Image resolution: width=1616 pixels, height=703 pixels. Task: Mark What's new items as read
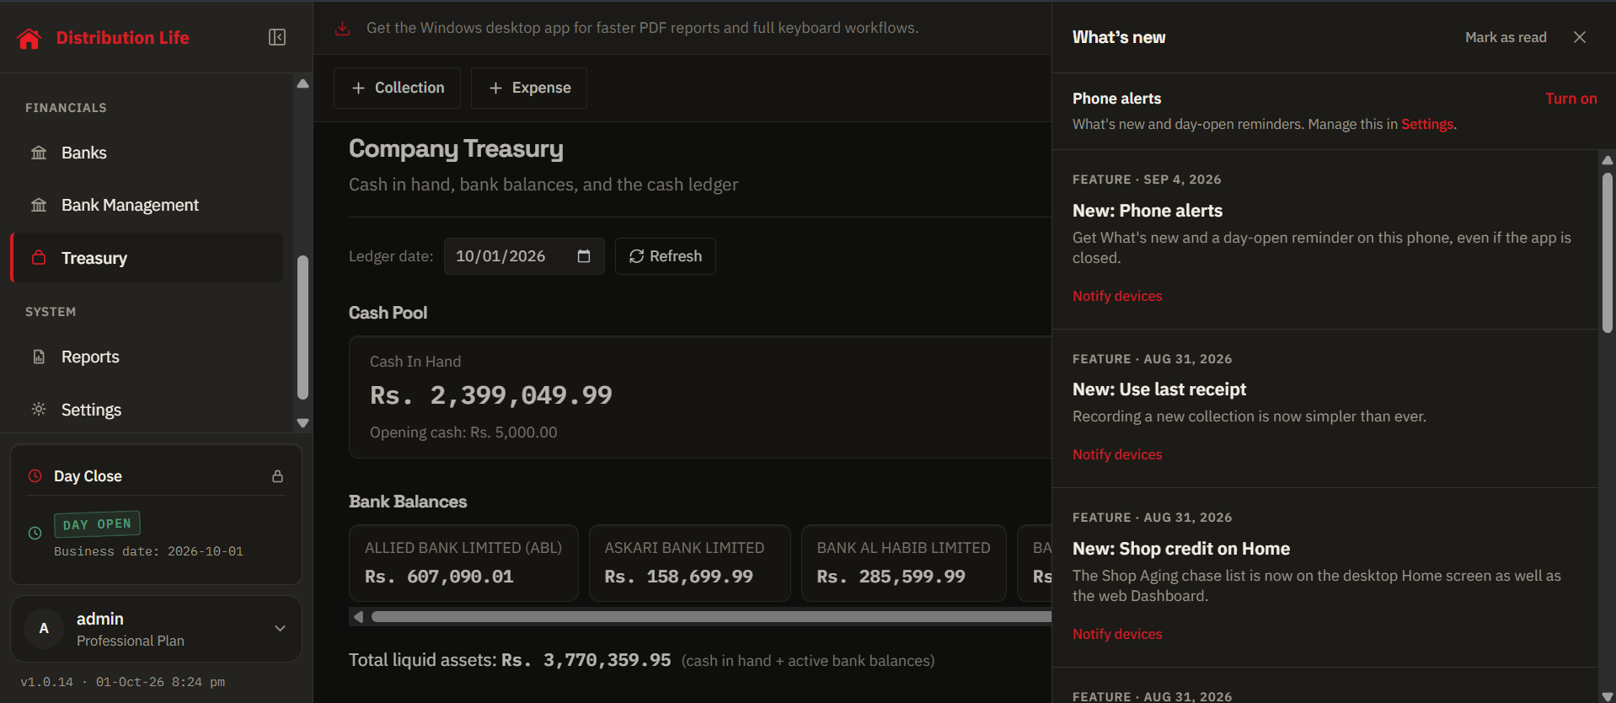[x=1506, y=37]
